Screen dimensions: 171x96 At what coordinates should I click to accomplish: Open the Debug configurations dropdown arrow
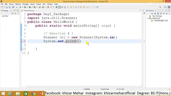point(22,7)
